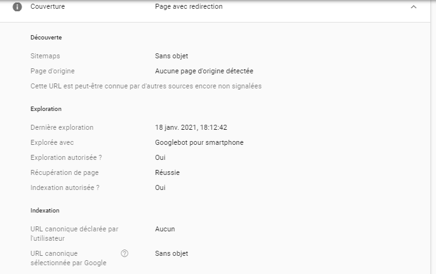Image resolution: width=436 pixels, height=274 pixels.
Task: Click the Page d'origine label
Action: coord(52,71)
